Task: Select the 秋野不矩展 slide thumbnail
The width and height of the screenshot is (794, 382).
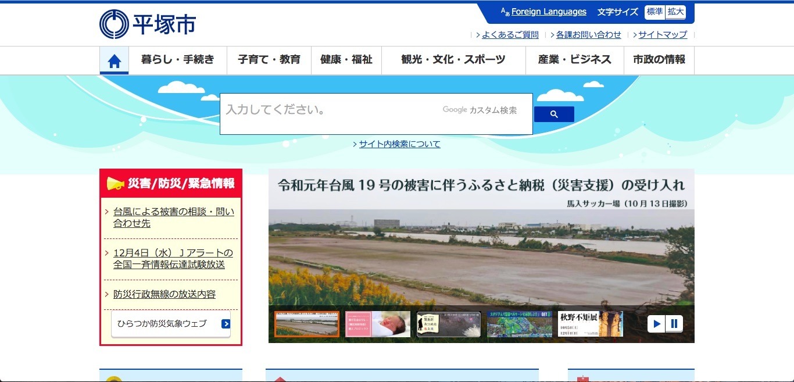Action: point(590,324)
